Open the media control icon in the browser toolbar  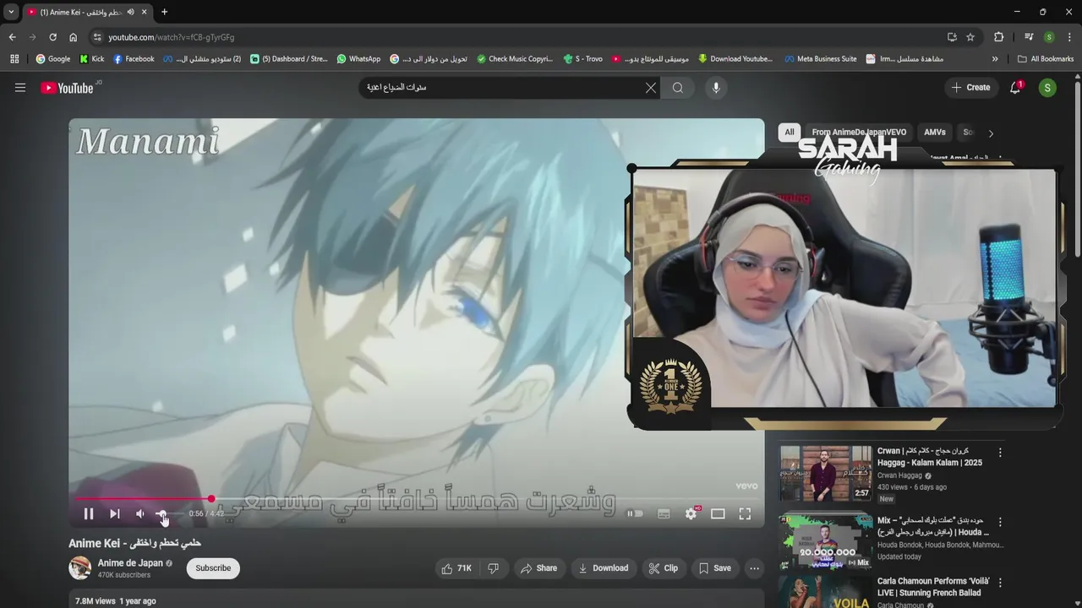1029,37
